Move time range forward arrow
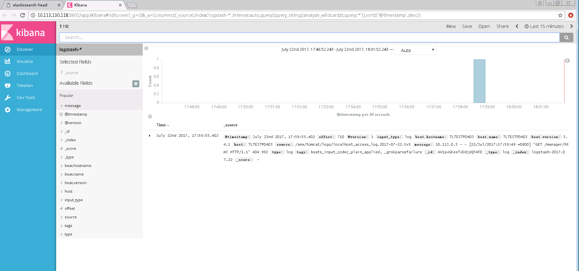Image resolution: width=579 pixels, height=271 pixels. coord(571,26)
